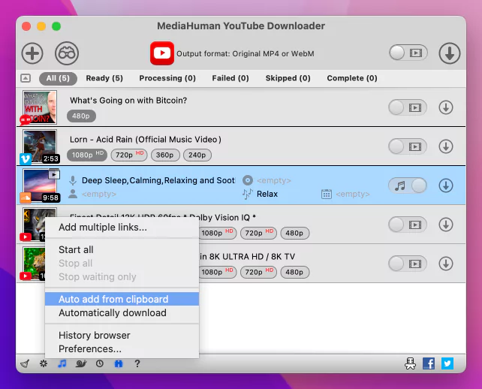Click the empty album field on Deep Sleep row
482x389 pixels.
point(274,180)
